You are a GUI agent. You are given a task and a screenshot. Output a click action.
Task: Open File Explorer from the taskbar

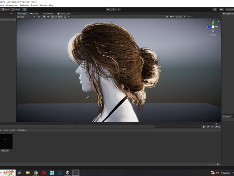28,173
